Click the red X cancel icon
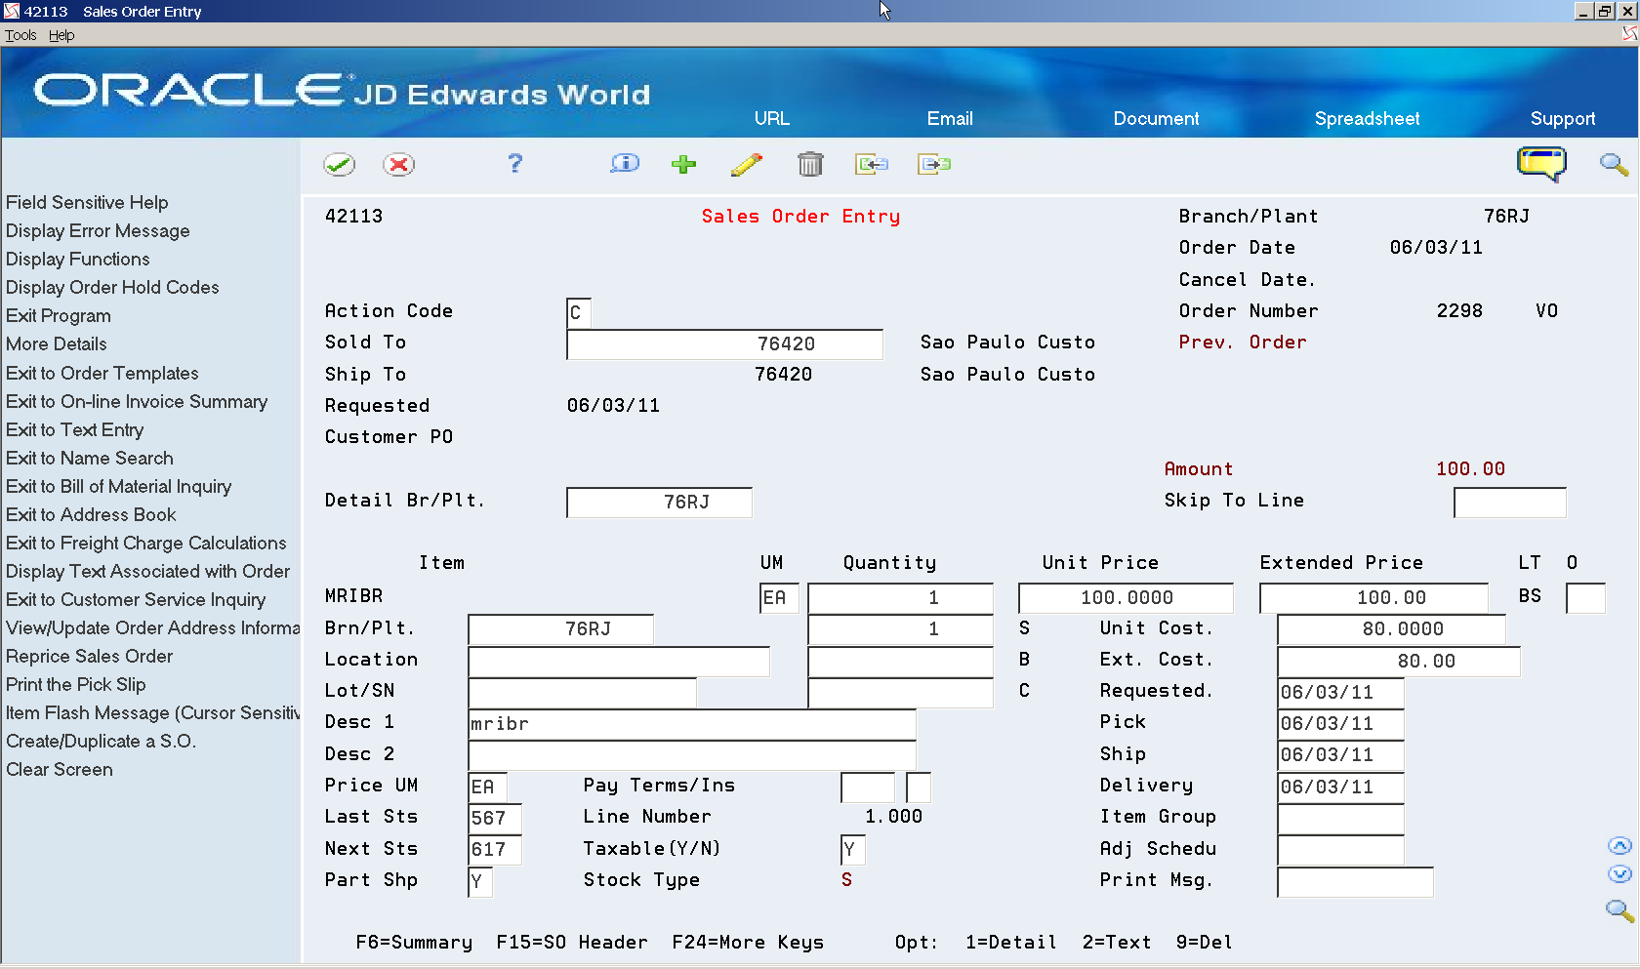The height and width of the screenshot is (969, 1640). 398,164
